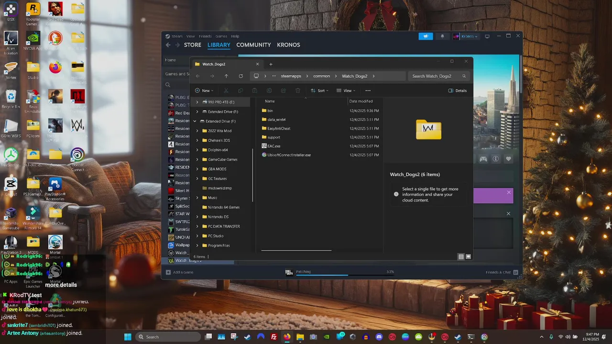Click the Delete trash icon in Explorer toolbar

(298, 90)
